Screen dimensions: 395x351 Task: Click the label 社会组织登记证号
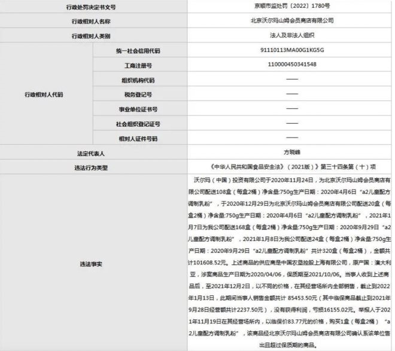138,124
